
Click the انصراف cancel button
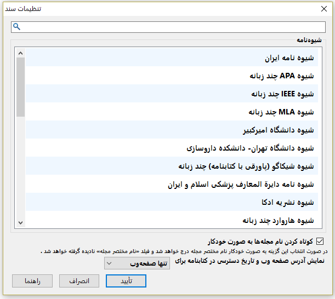(x=79, y=281)
